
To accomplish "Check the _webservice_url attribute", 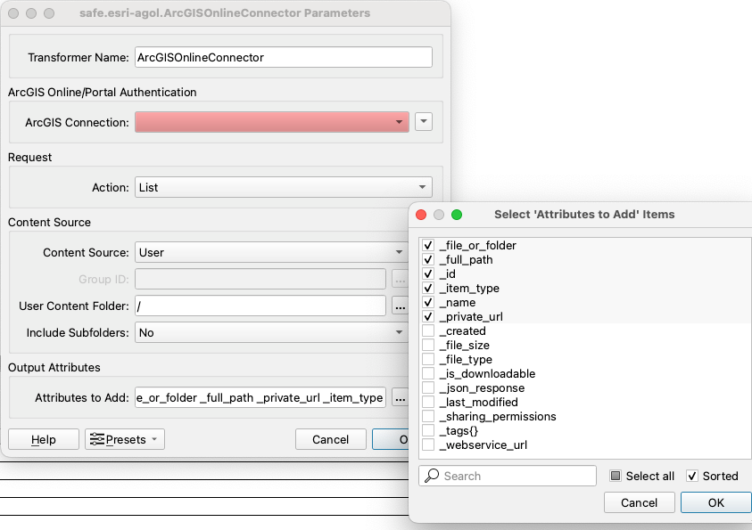I will pyautogui.click(x=428, y=444).
